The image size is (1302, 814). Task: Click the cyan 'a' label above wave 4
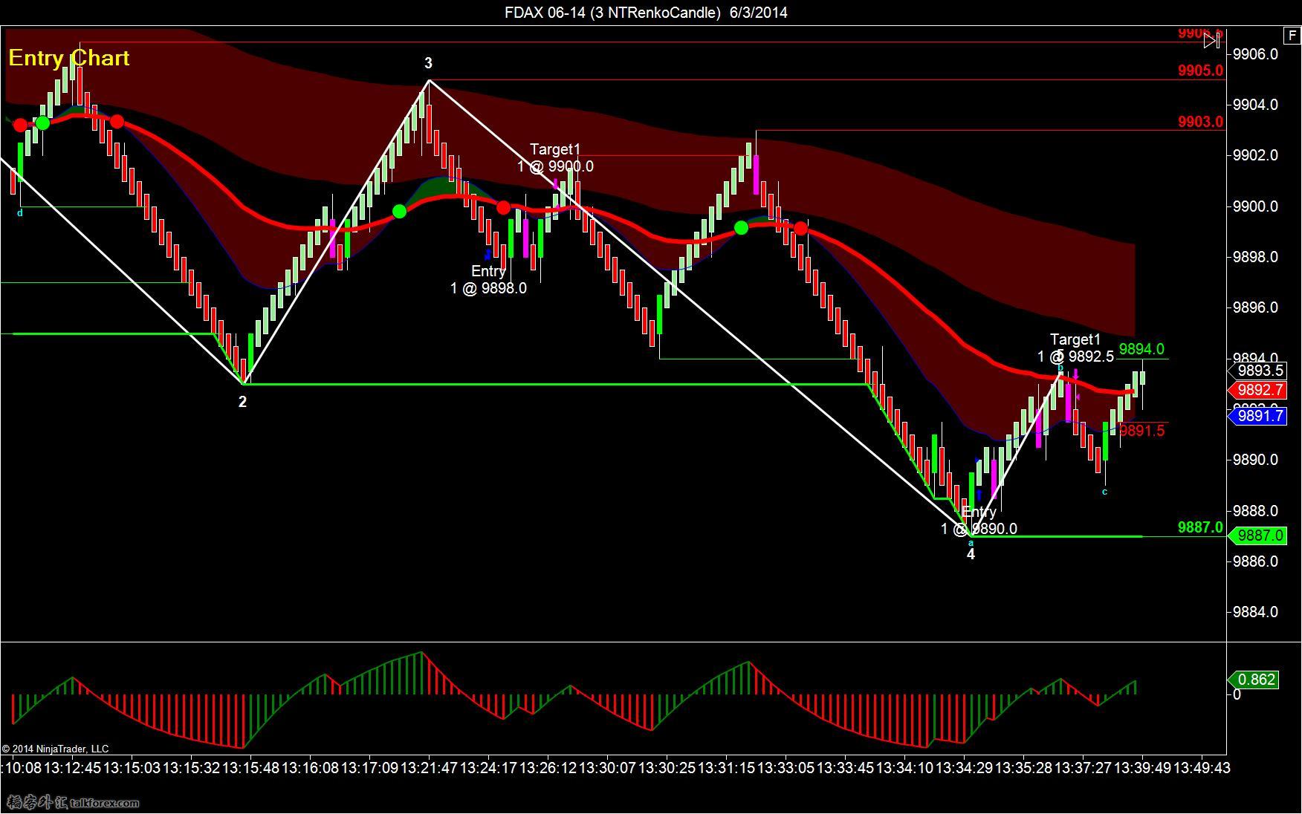pos(971,543)
